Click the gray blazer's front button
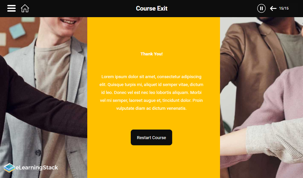 point(38,153)
